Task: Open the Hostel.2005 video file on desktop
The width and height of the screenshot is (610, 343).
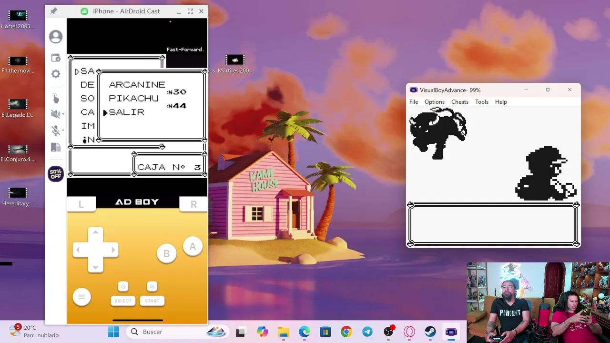Action: pos(18,20)
